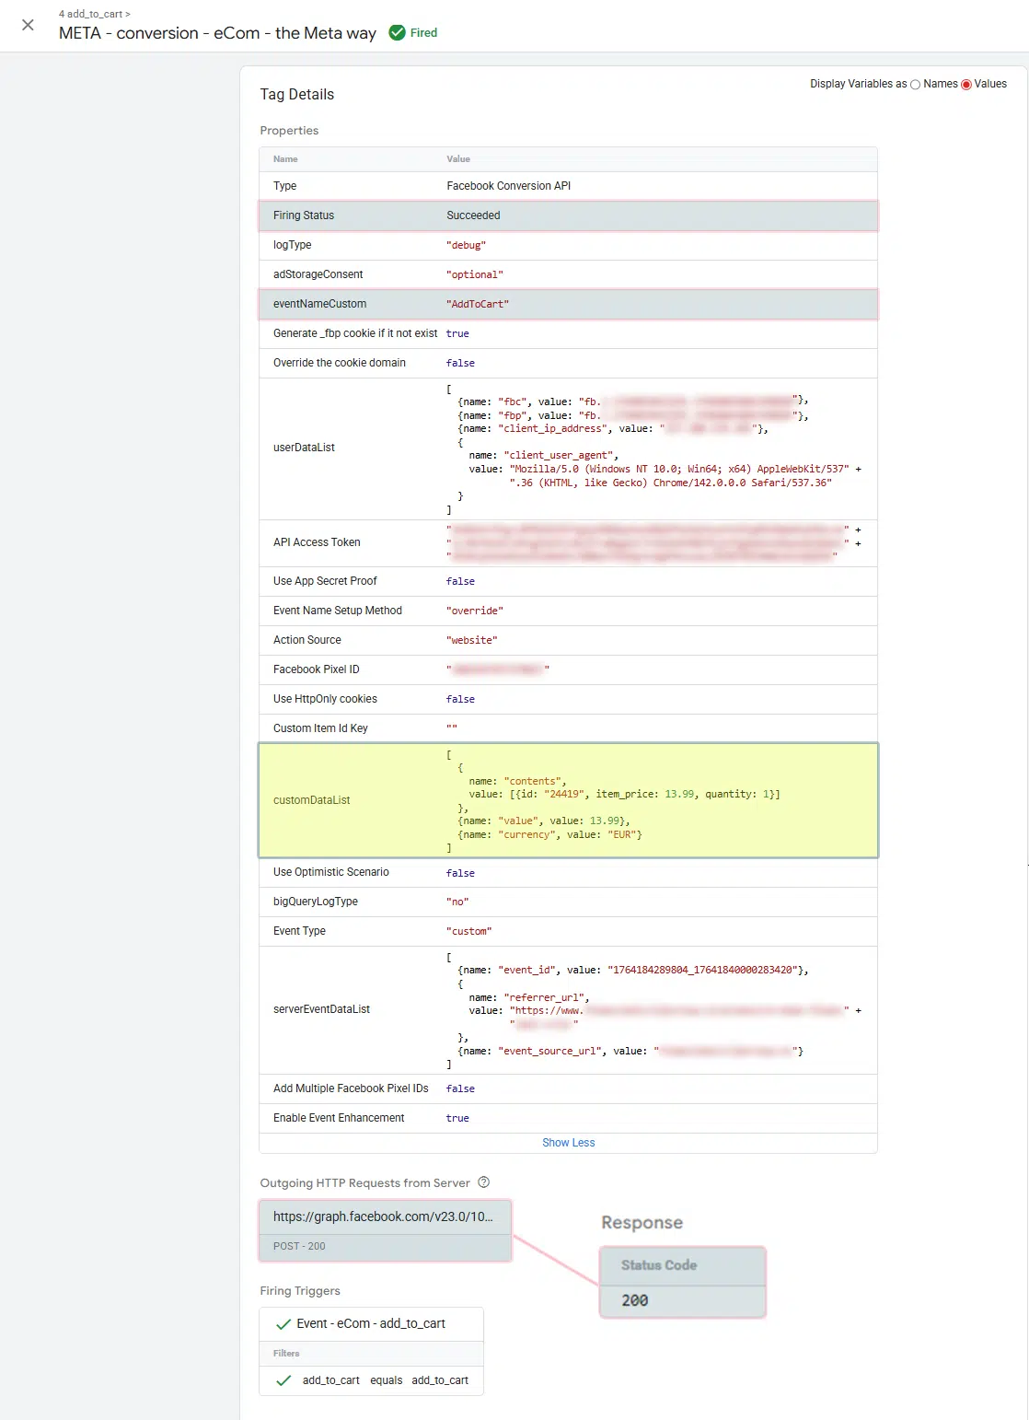Close the tag details panel
The width and height of the screenshot is (1029, 1420).
(x=28, y=25)
